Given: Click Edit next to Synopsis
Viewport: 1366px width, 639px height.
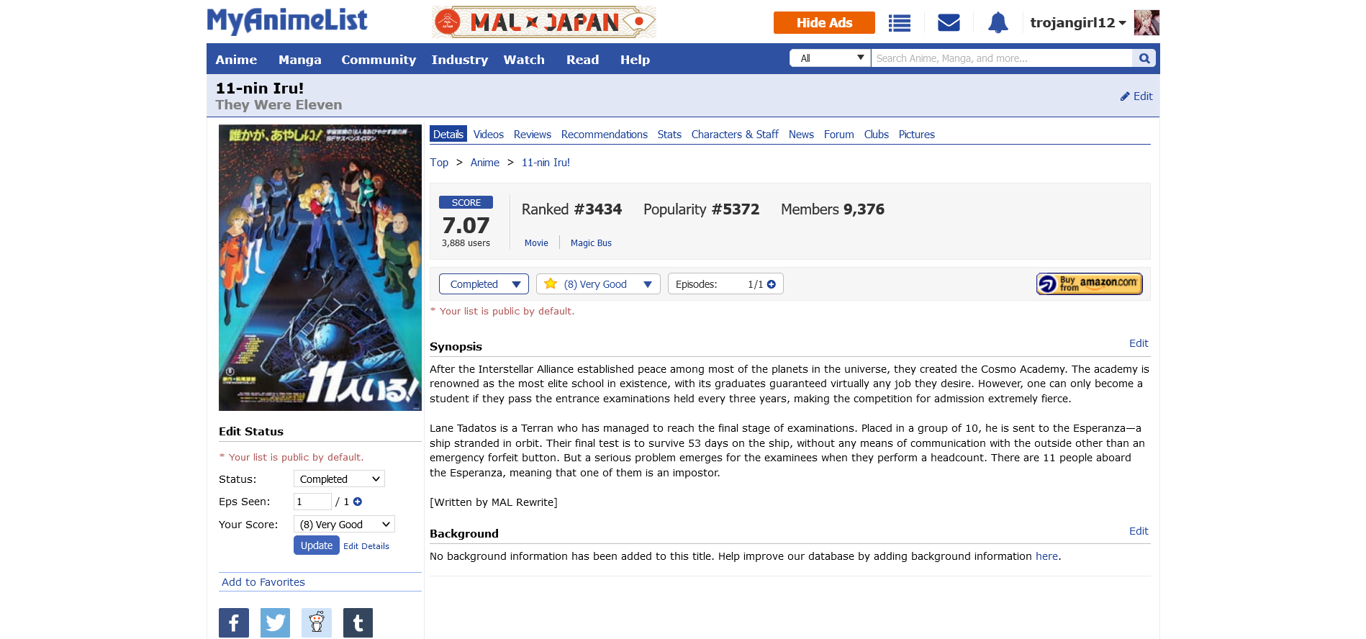Looking at the screenshot, I should pos(1139,343).
